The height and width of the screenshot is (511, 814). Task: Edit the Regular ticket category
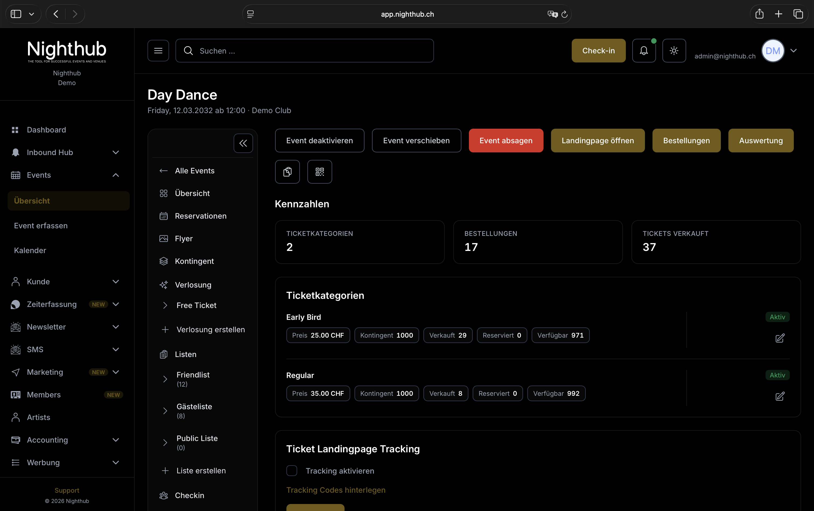(x=780, y=396)
